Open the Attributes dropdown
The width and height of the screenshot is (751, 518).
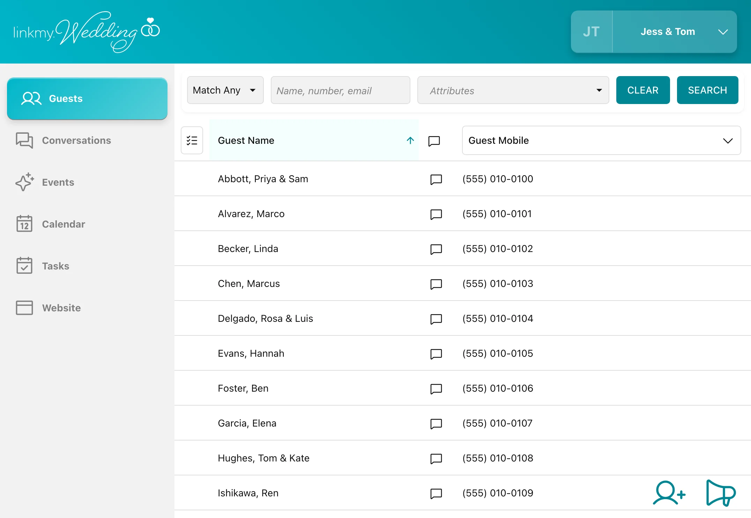tap(513, 90)
